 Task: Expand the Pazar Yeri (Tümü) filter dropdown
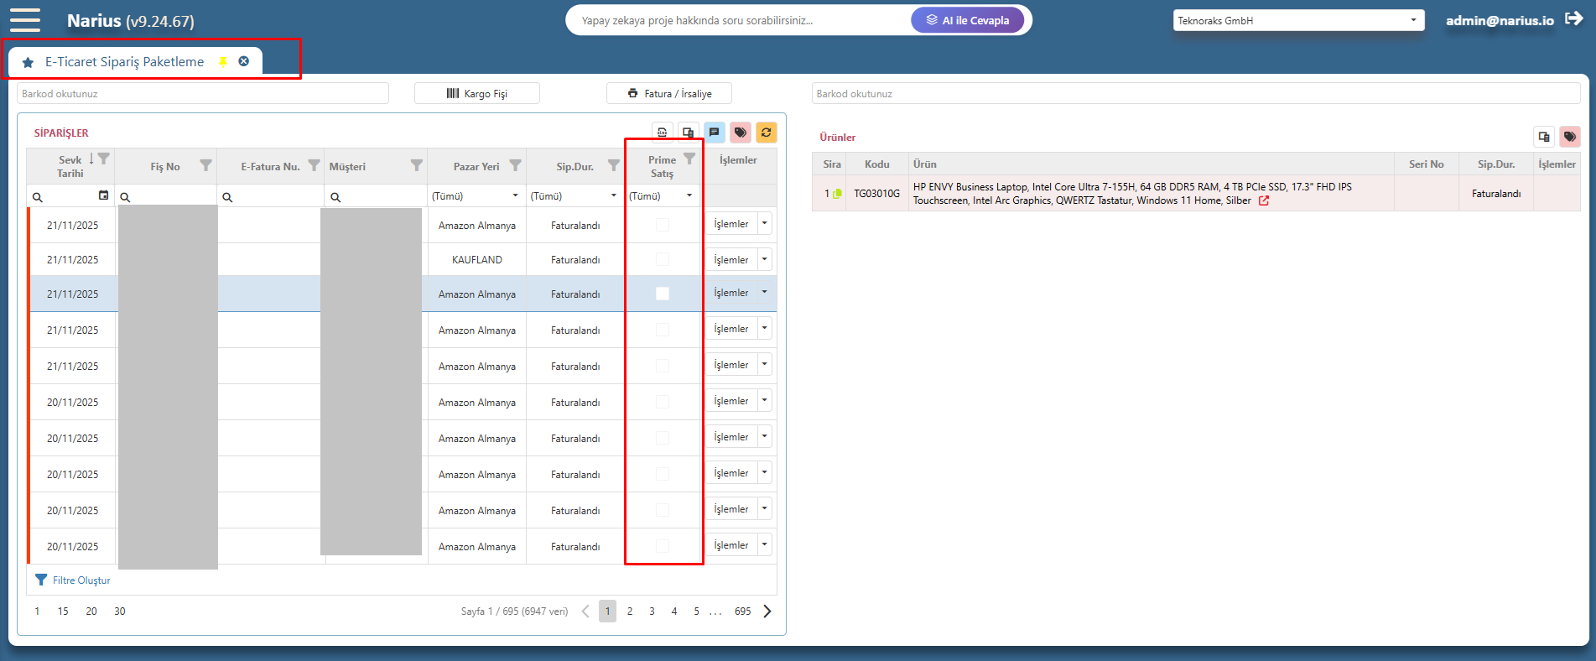pyautogui.click(x=516, y=195)
